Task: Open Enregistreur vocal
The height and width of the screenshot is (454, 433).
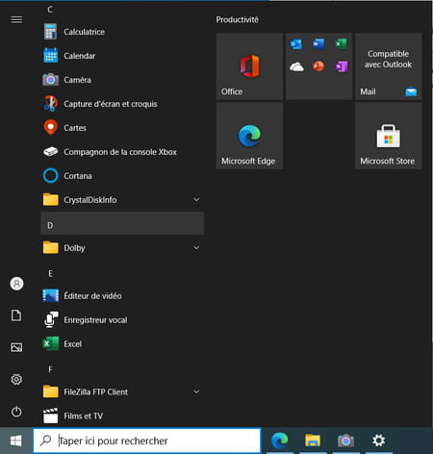Action: click(122, 319)
